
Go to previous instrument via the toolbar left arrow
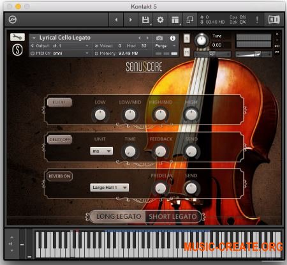(116, 20)
